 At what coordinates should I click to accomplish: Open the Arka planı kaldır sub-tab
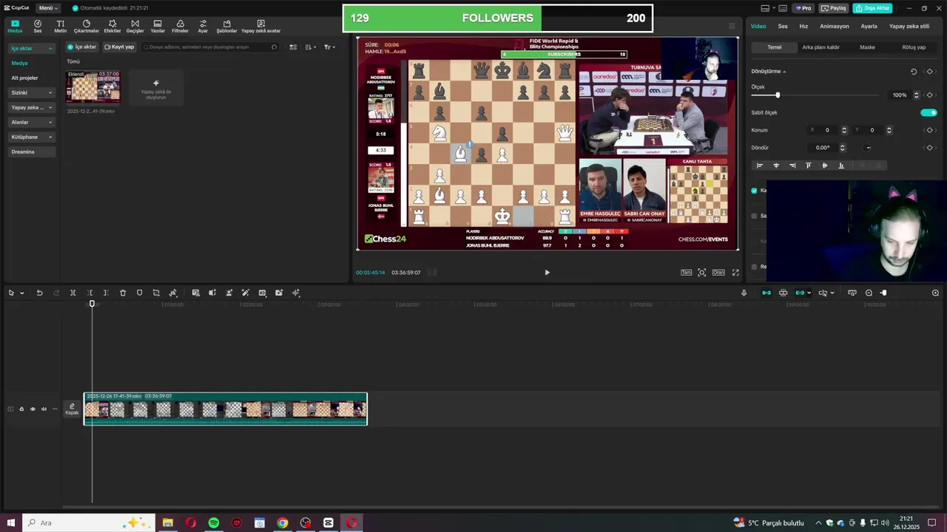coord(821,47)
